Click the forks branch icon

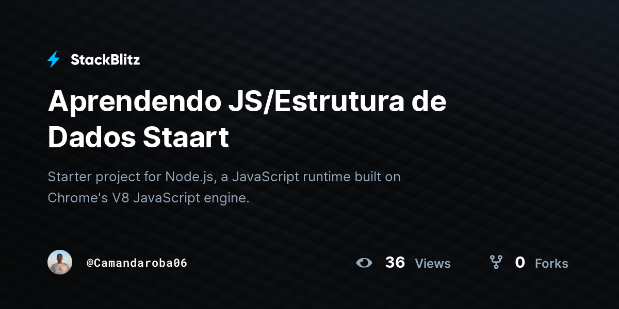pyautogui.click(x=496, y=263)
